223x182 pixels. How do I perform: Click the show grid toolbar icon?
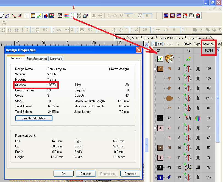coord(27,16)
